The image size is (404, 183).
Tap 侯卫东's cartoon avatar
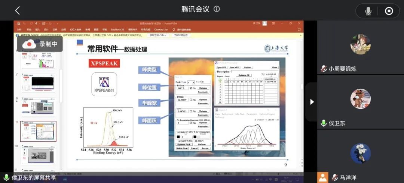(x=360, y=99)
